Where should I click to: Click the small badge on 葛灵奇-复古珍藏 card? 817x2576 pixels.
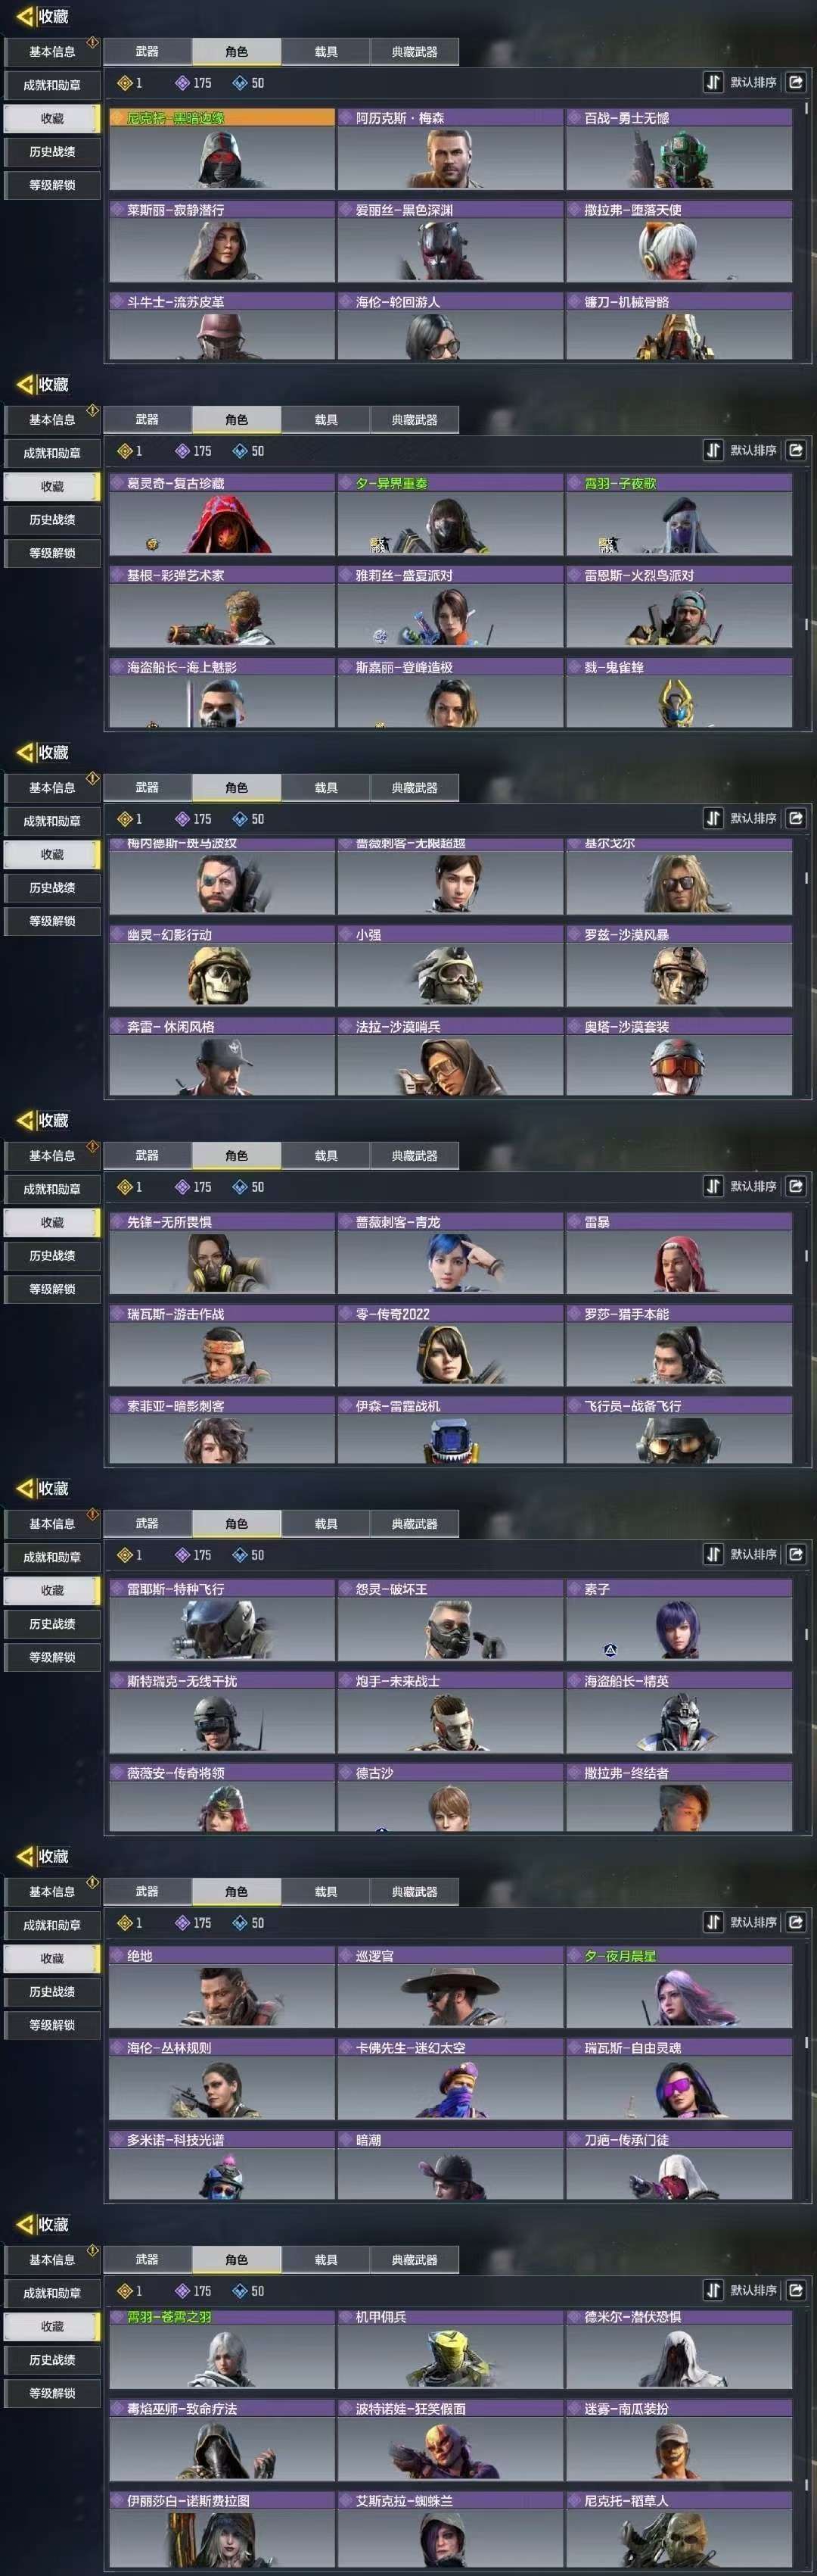click(x=152, y=545)
